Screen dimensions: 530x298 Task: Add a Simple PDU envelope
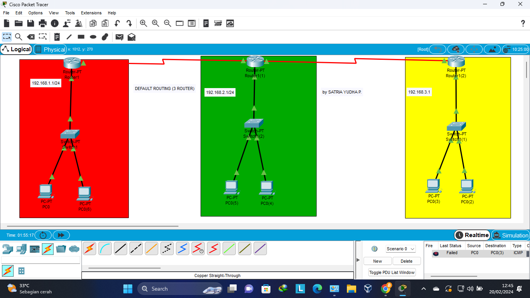[x=120, y=37]
